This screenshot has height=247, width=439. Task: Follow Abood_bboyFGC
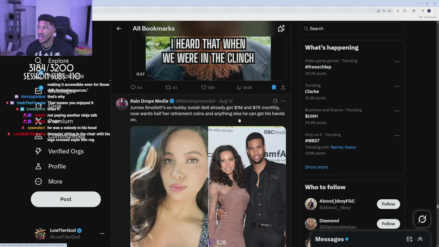point(388,204)
